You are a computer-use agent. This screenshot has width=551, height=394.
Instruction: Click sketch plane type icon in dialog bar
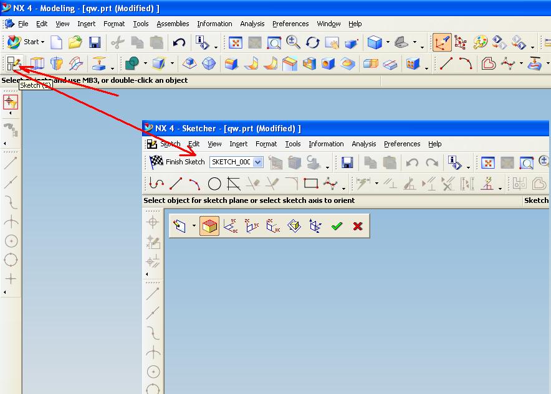[180, 226]
